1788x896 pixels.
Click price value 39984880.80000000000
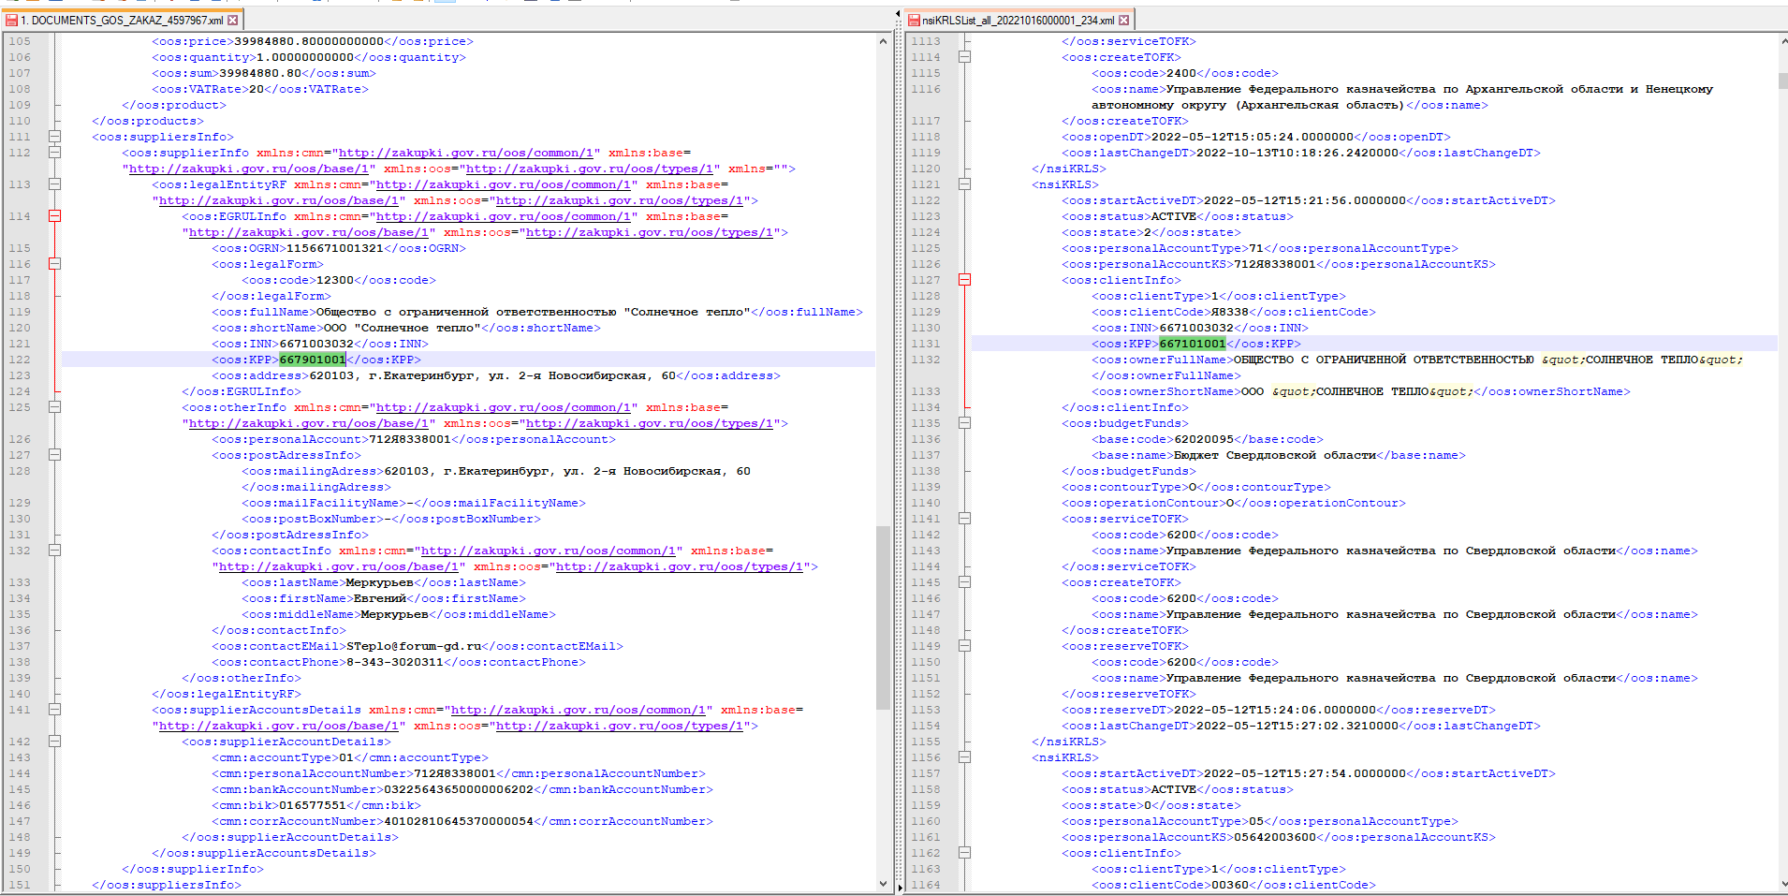click(x=309, y=41)
